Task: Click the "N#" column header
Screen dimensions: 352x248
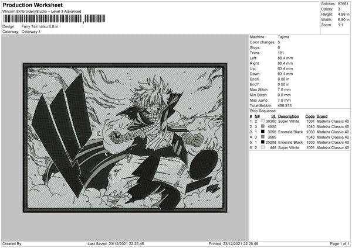Action: pos(257,116)
